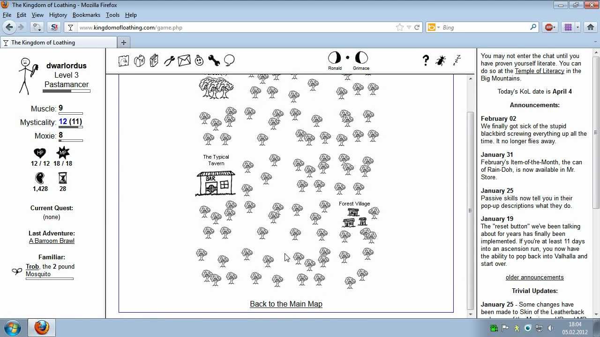
Task: Click the large tree grove at the map top
Action: pyautogui.click(x=216, y=87)
